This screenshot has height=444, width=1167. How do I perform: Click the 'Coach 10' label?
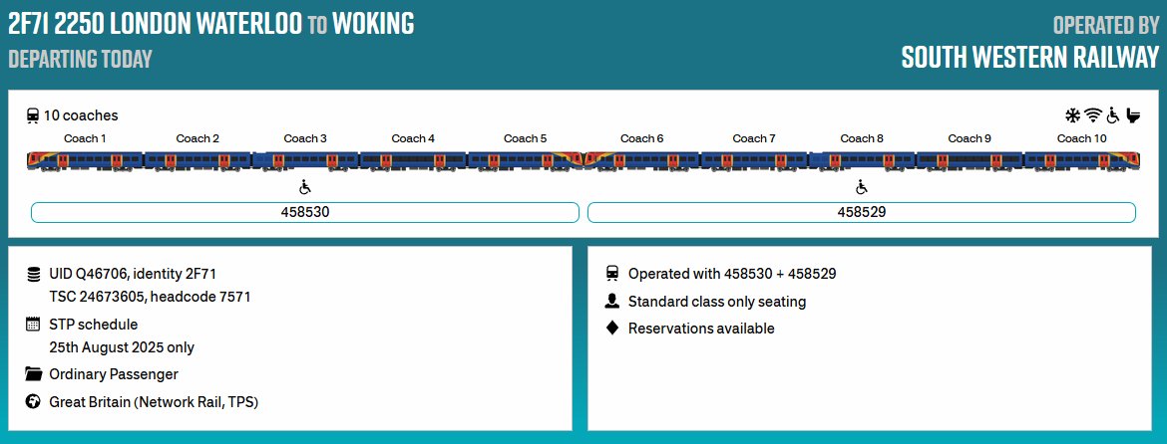[1082, 138]
